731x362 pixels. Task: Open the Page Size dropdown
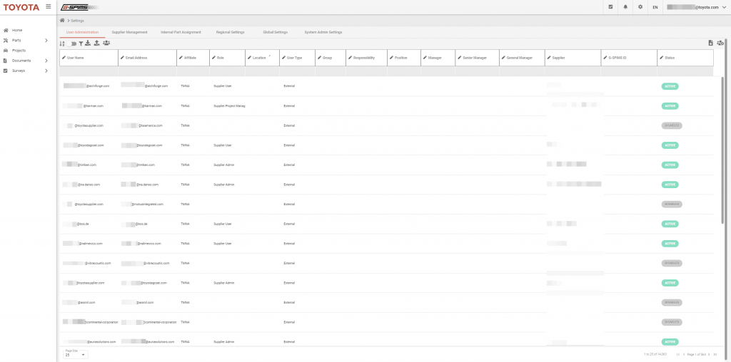75,354
